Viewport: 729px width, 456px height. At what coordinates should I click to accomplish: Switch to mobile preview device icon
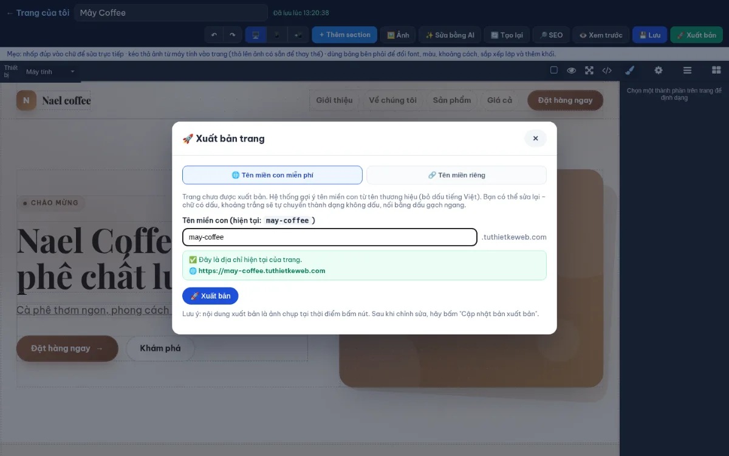tap(277, 35)
